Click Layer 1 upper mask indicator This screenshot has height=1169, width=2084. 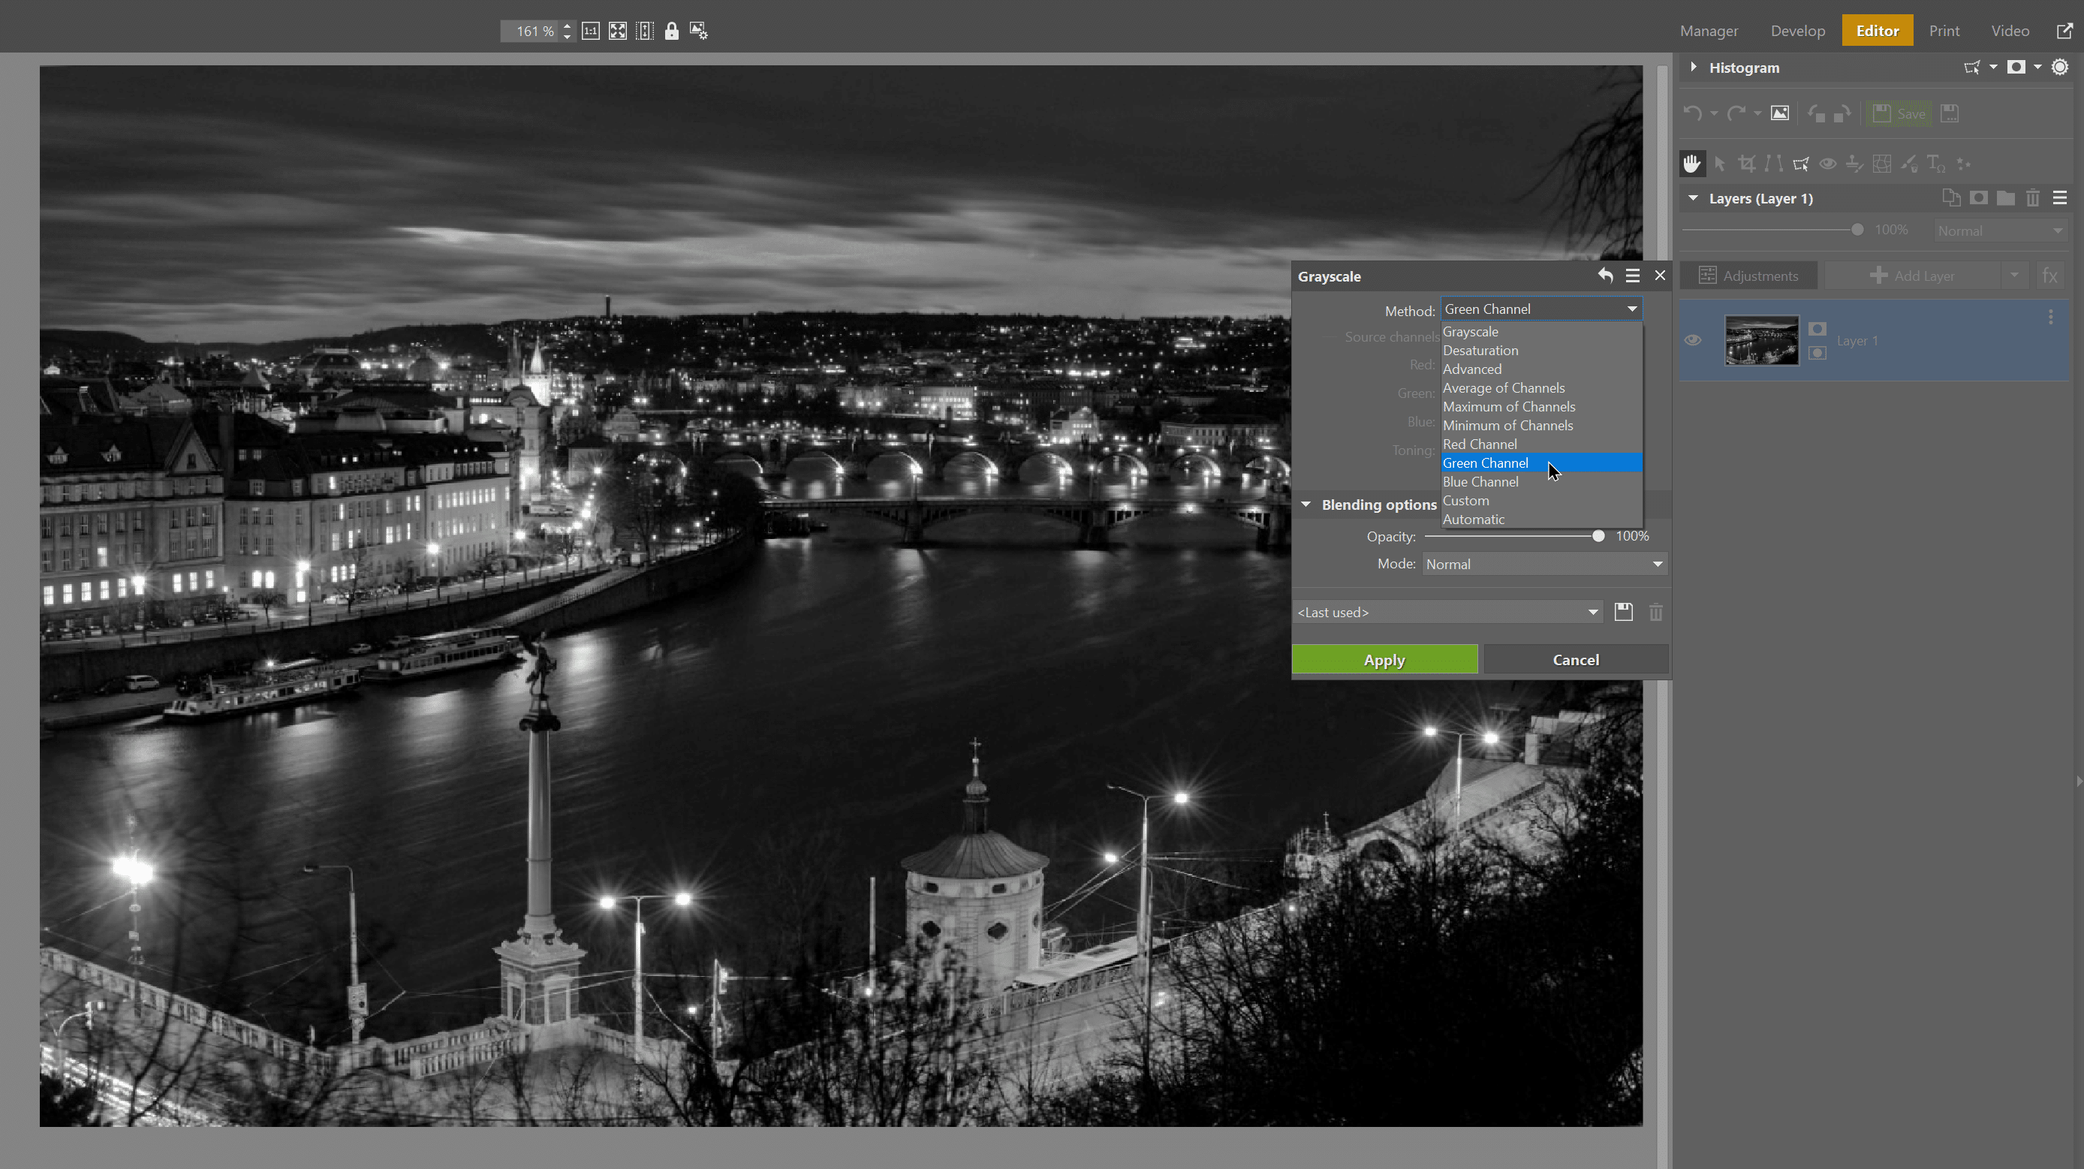[x=1817, y=328]
